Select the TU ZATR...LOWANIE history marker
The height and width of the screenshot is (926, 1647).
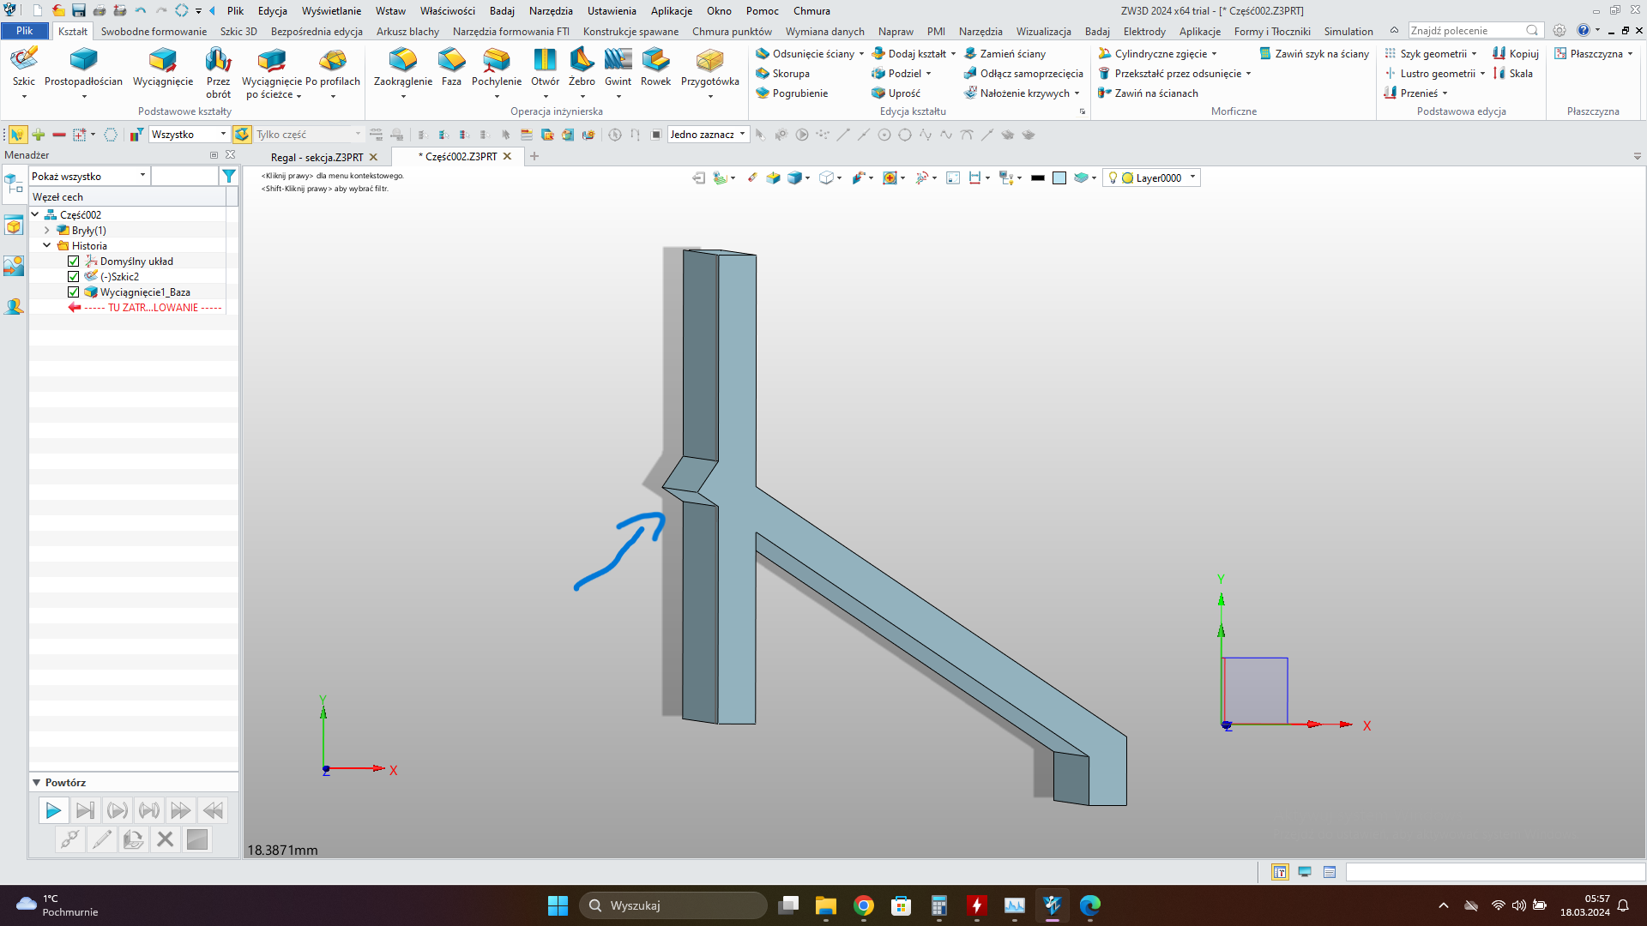tap(145, 308)
